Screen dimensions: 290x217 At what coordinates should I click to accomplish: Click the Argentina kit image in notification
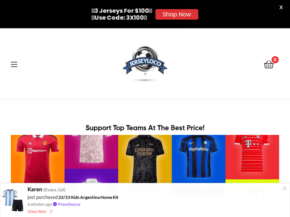[x=13, y=200]
